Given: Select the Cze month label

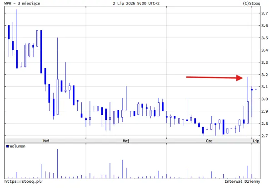Looking at the screenshot, I should click(x=209, y=141).
